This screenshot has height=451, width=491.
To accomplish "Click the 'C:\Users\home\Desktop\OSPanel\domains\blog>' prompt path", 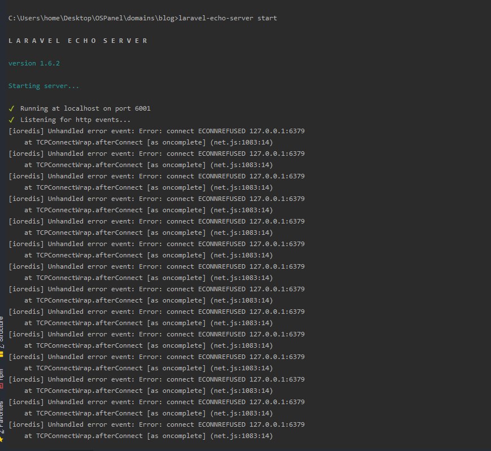I will tap(93, 18).
